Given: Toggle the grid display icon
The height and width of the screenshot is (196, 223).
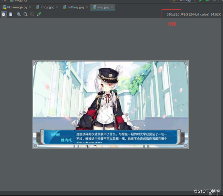Looking at the screenshot, I should pos(10,14).
